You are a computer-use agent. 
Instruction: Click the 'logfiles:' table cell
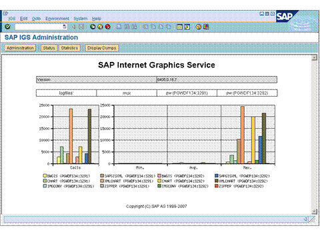[x=66, y=93]
